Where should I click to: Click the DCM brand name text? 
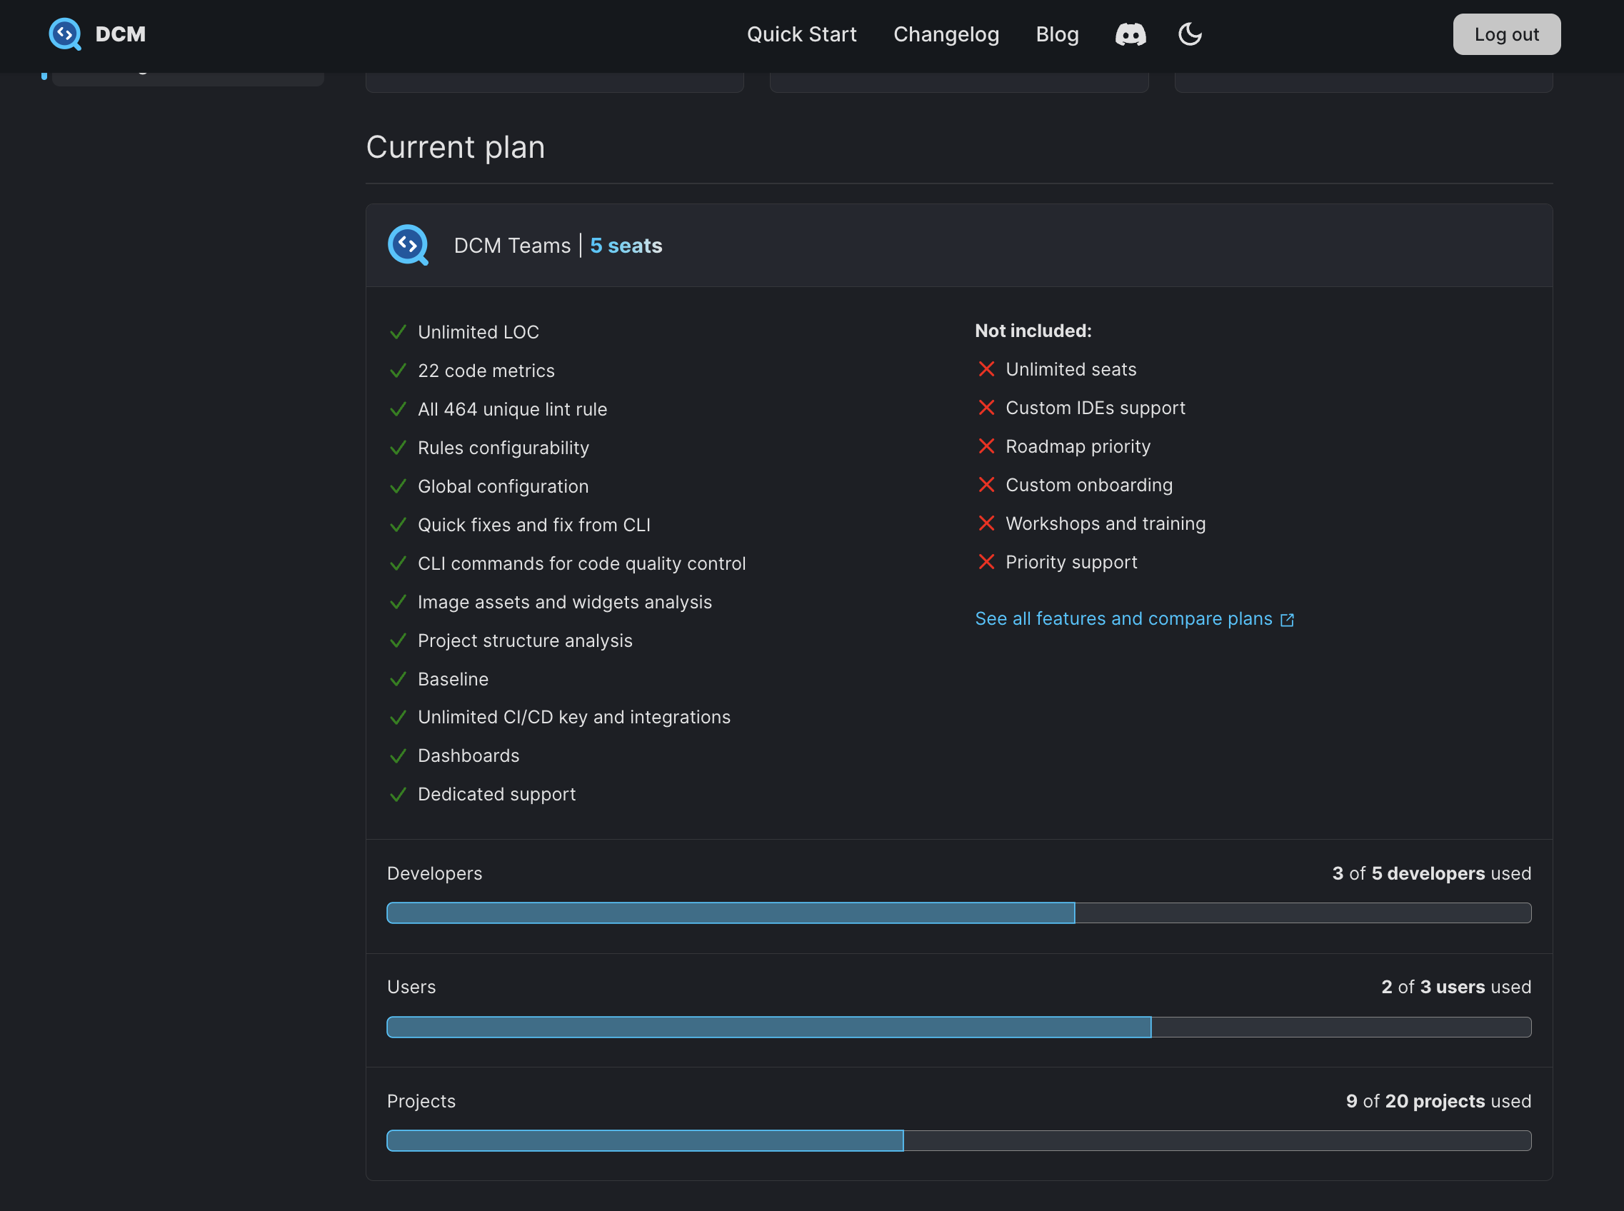pos(120,34)
